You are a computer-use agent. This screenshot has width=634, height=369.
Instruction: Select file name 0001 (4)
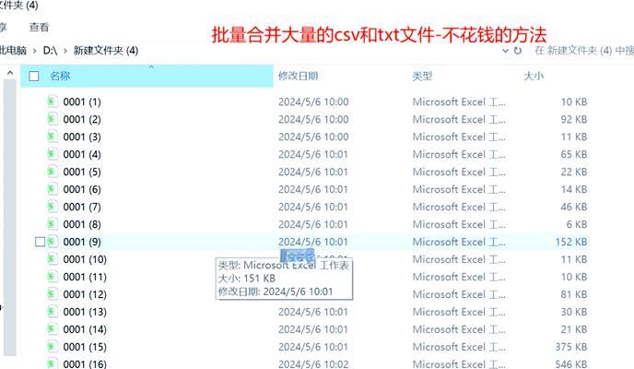(82, 154)
